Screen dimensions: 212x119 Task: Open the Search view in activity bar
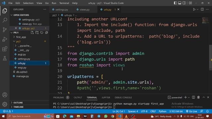5,20
